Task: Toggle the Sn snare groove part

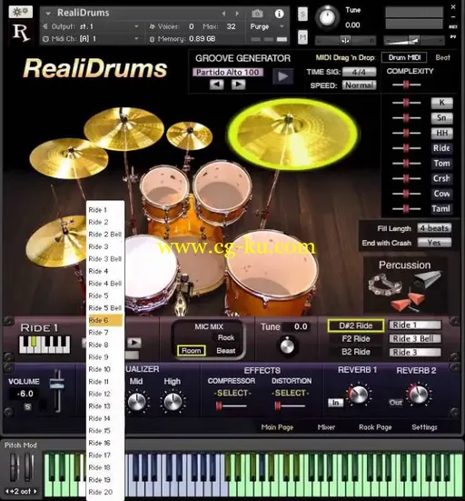Action: [441, 118]
